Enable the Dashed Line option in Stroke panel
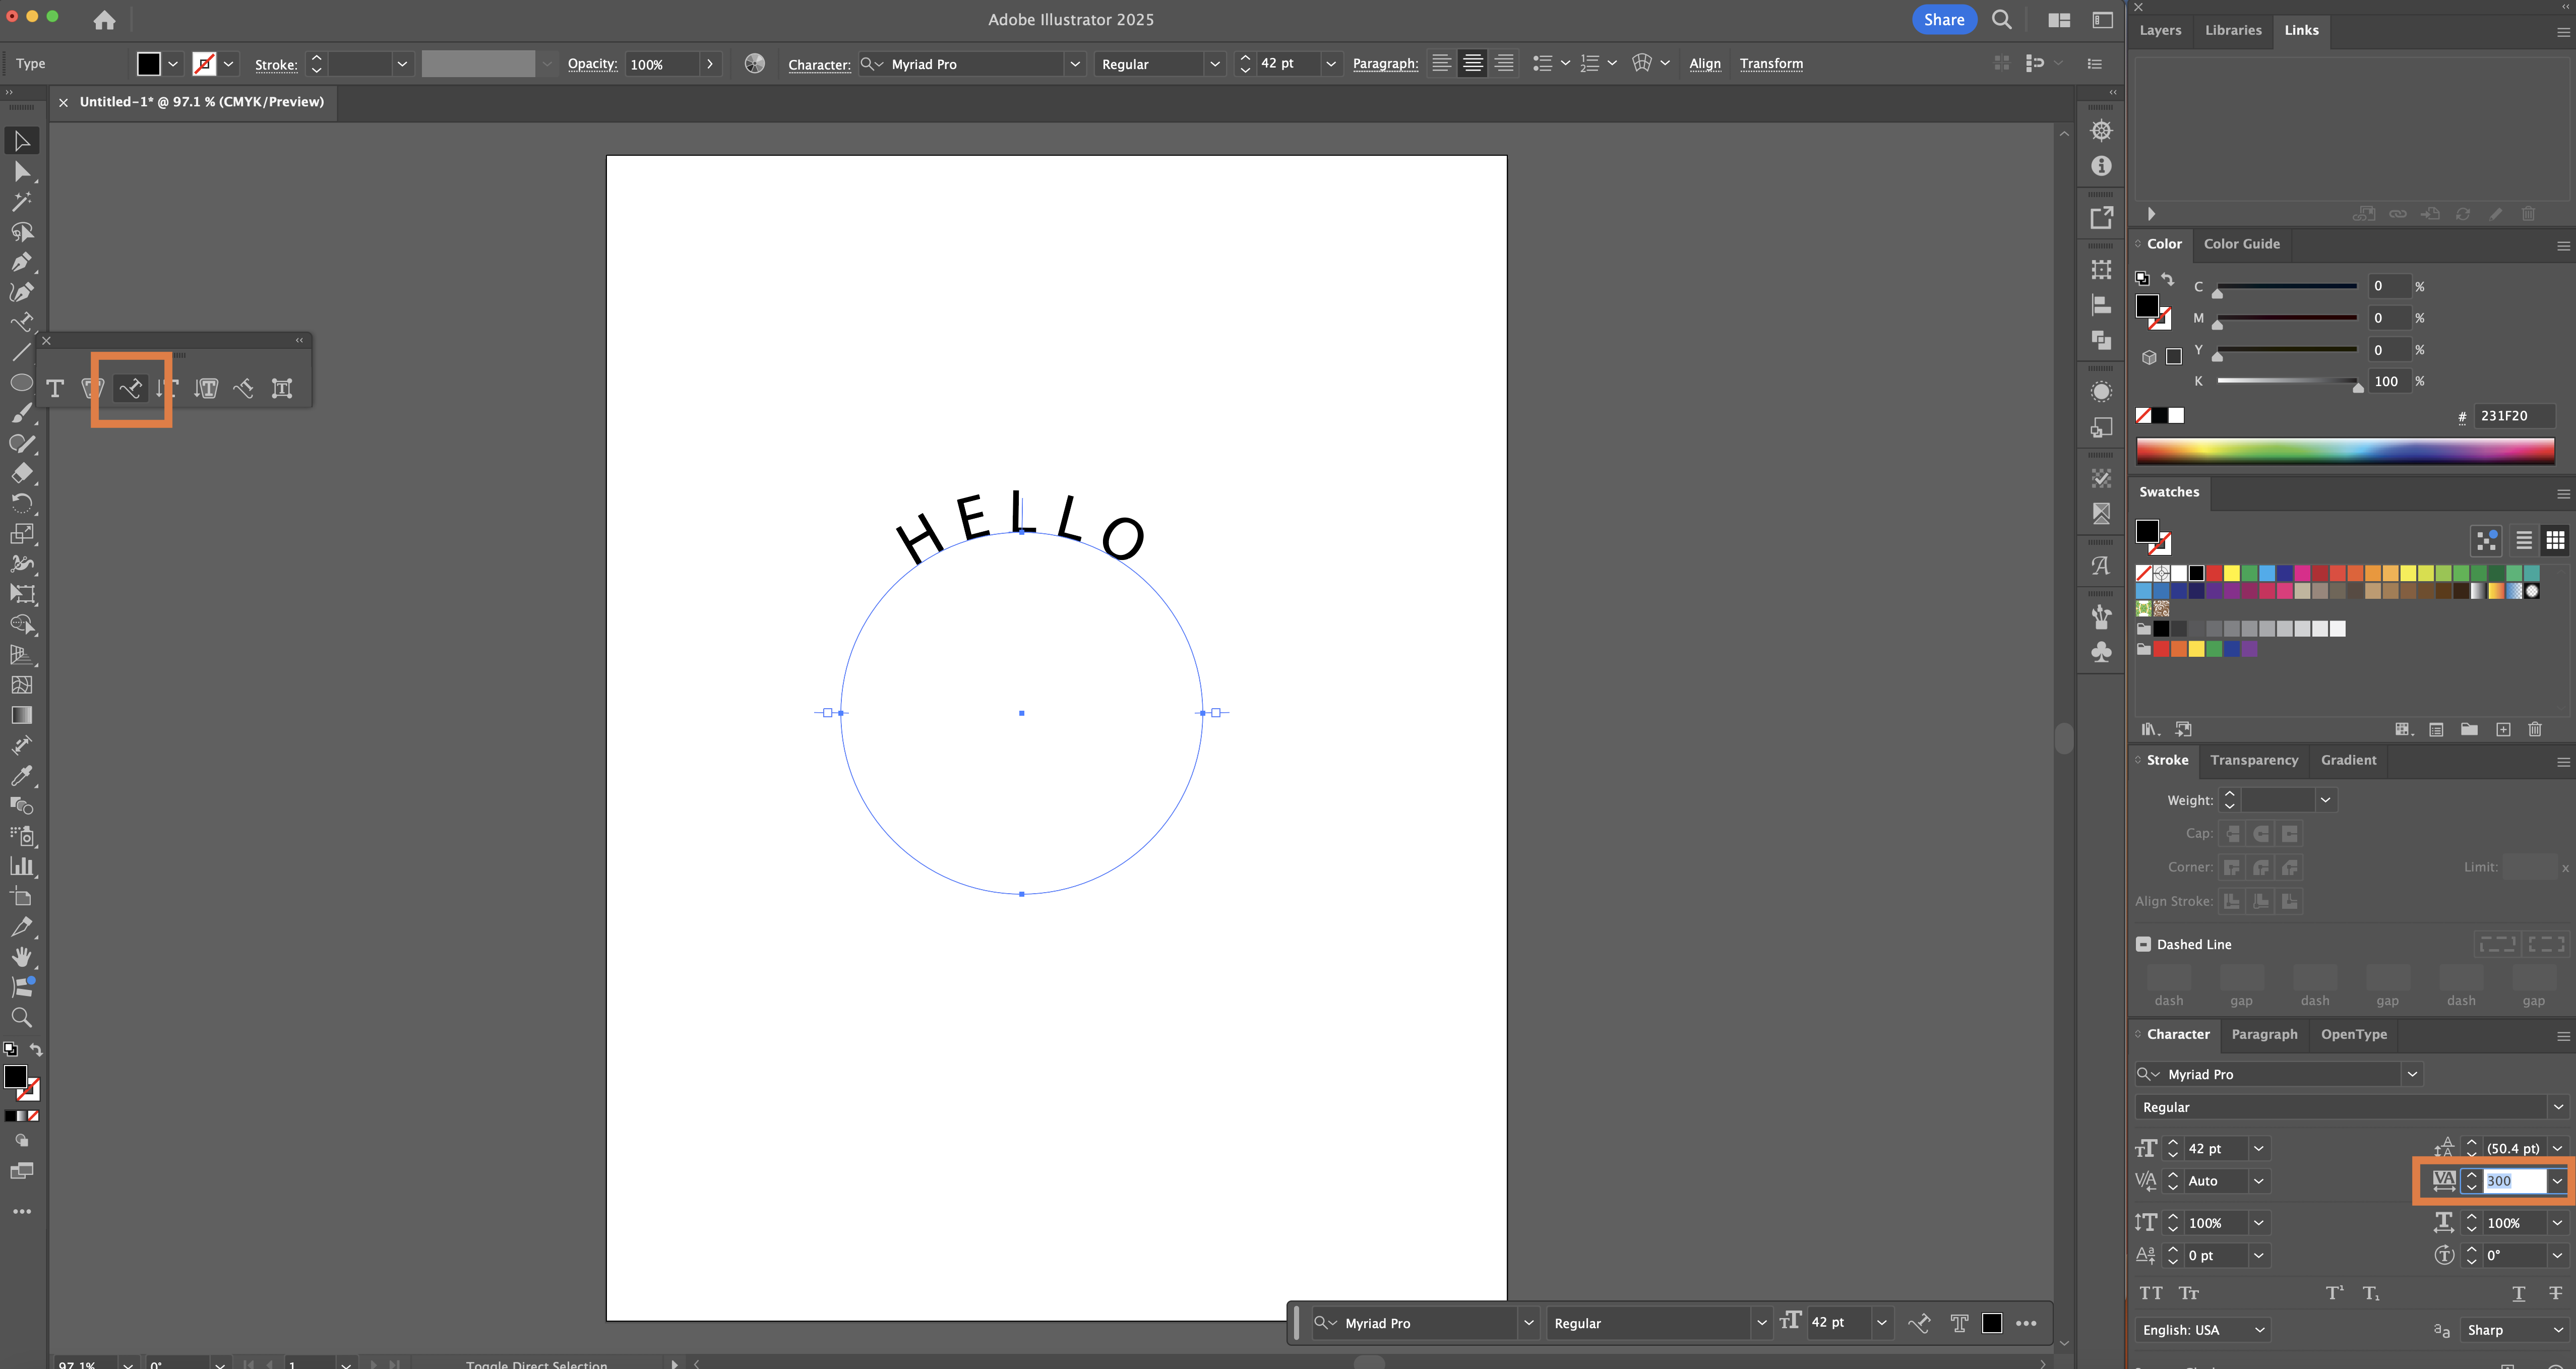Viewport: 2576px width, 1369px height. pyautogui.click(x=2144, y=943)
